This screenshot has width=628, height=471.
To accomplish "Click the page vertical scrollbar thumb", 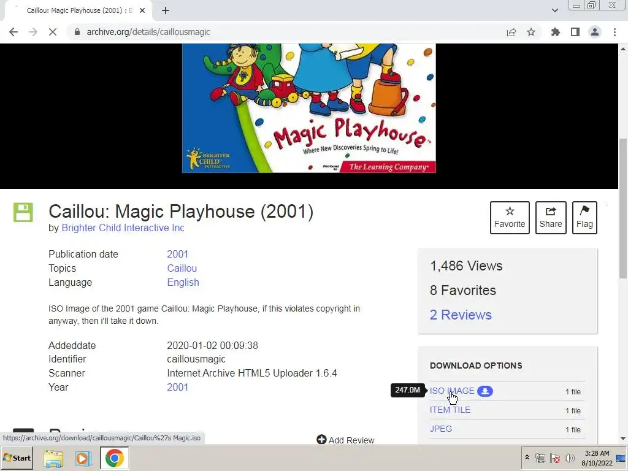I will coord(623,209).
